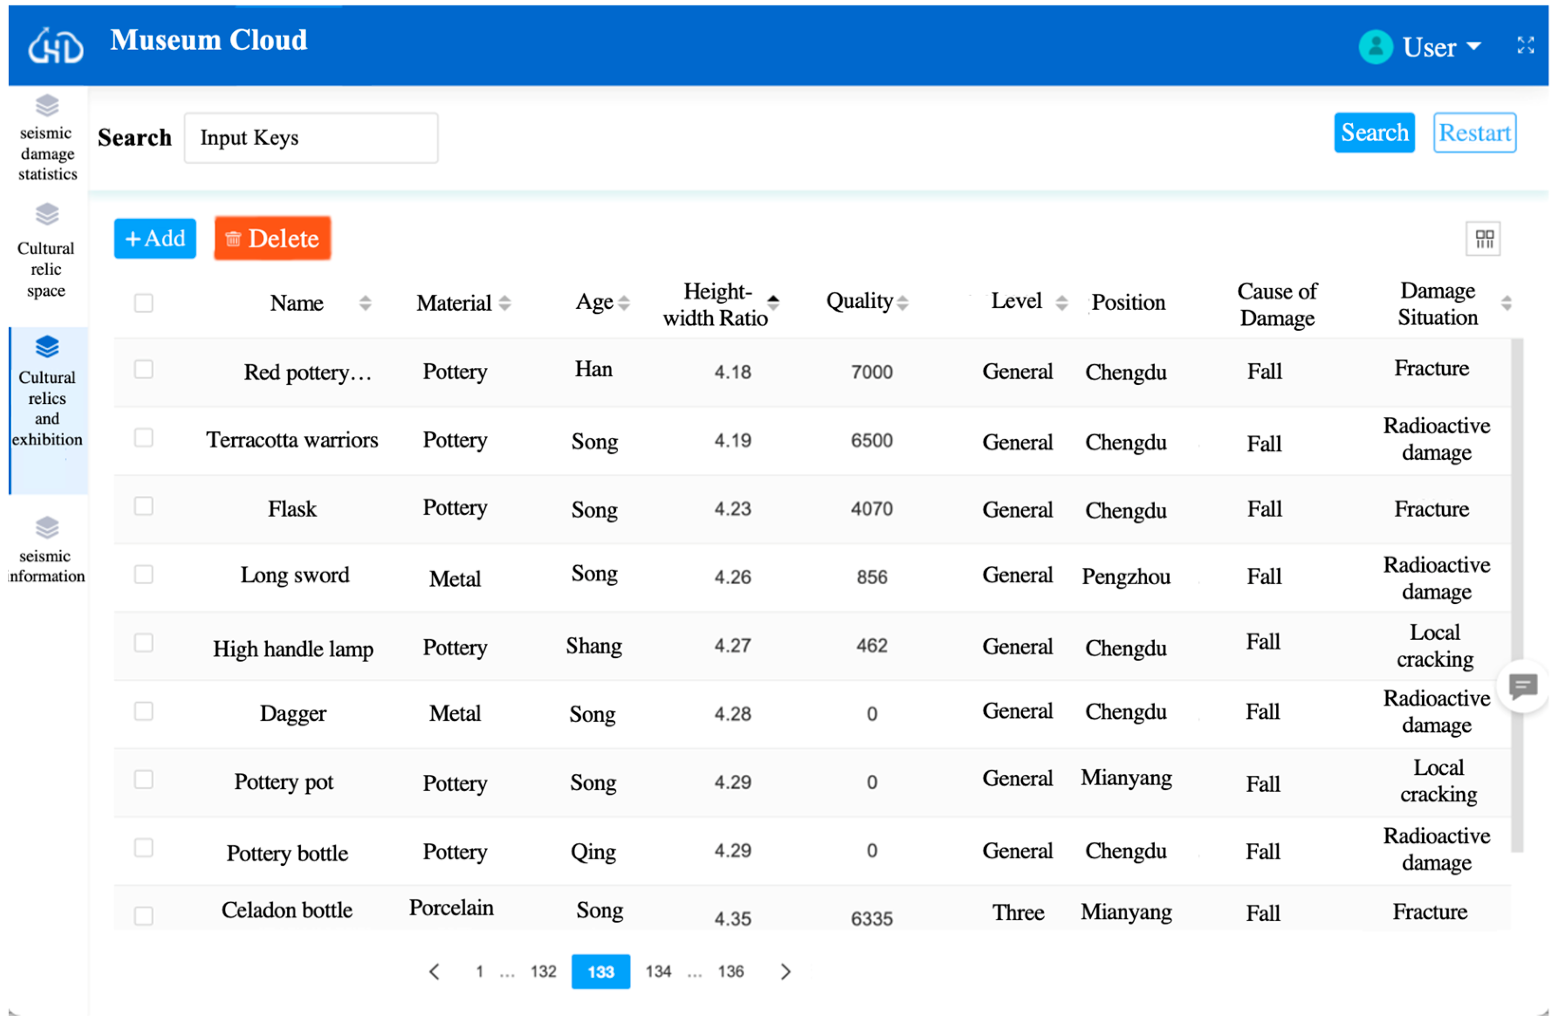Sort by the Name column arrows

pos(366,302)
